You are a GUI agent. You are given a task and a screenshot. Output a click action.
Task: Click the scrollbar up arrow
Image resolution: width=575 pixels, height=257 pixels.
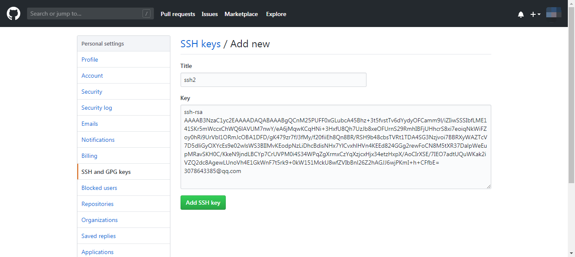point(571,3)
